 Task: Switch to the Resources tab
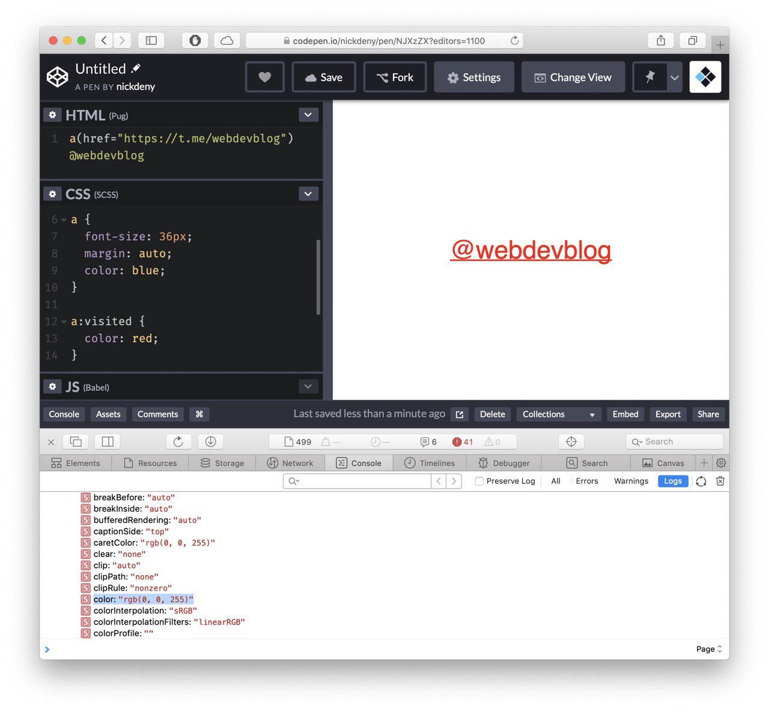(x=150, y=463)
